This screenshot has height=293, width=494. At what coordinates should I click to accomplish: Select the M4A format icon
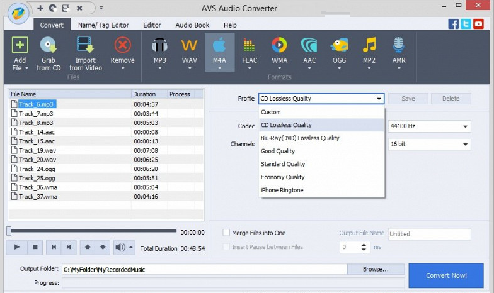click(x=219, y=45)
